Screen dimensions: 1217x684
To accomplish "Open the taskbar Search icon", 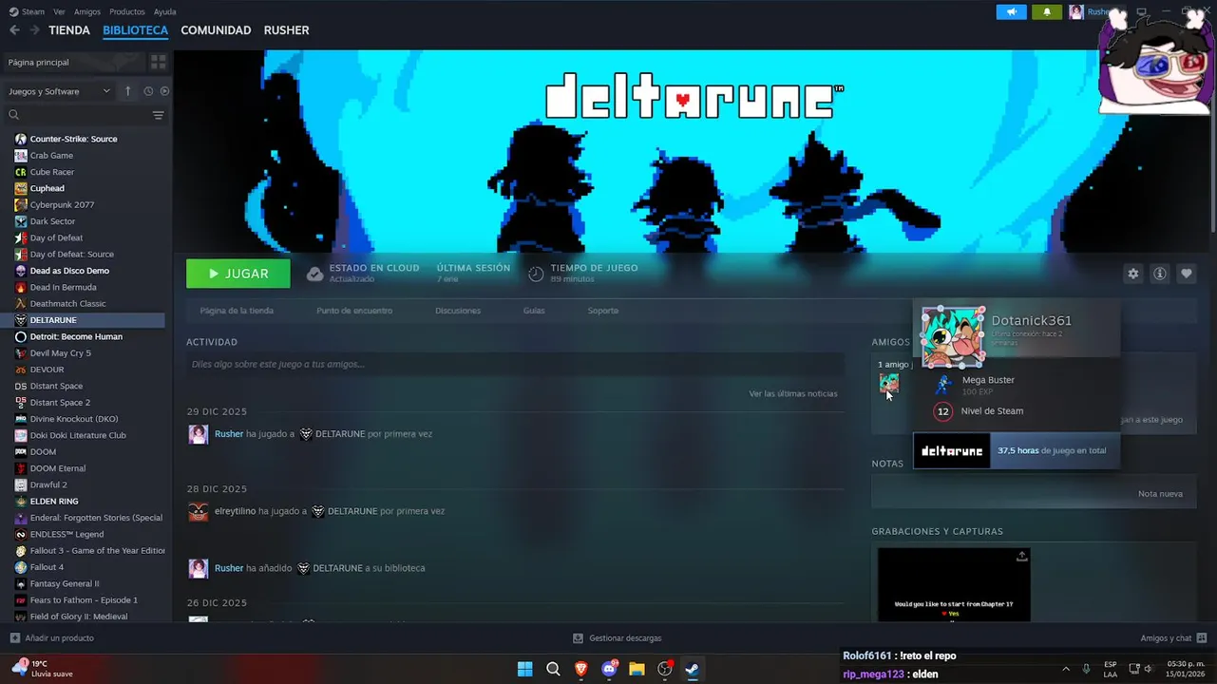I will click(x=553, y=669).
